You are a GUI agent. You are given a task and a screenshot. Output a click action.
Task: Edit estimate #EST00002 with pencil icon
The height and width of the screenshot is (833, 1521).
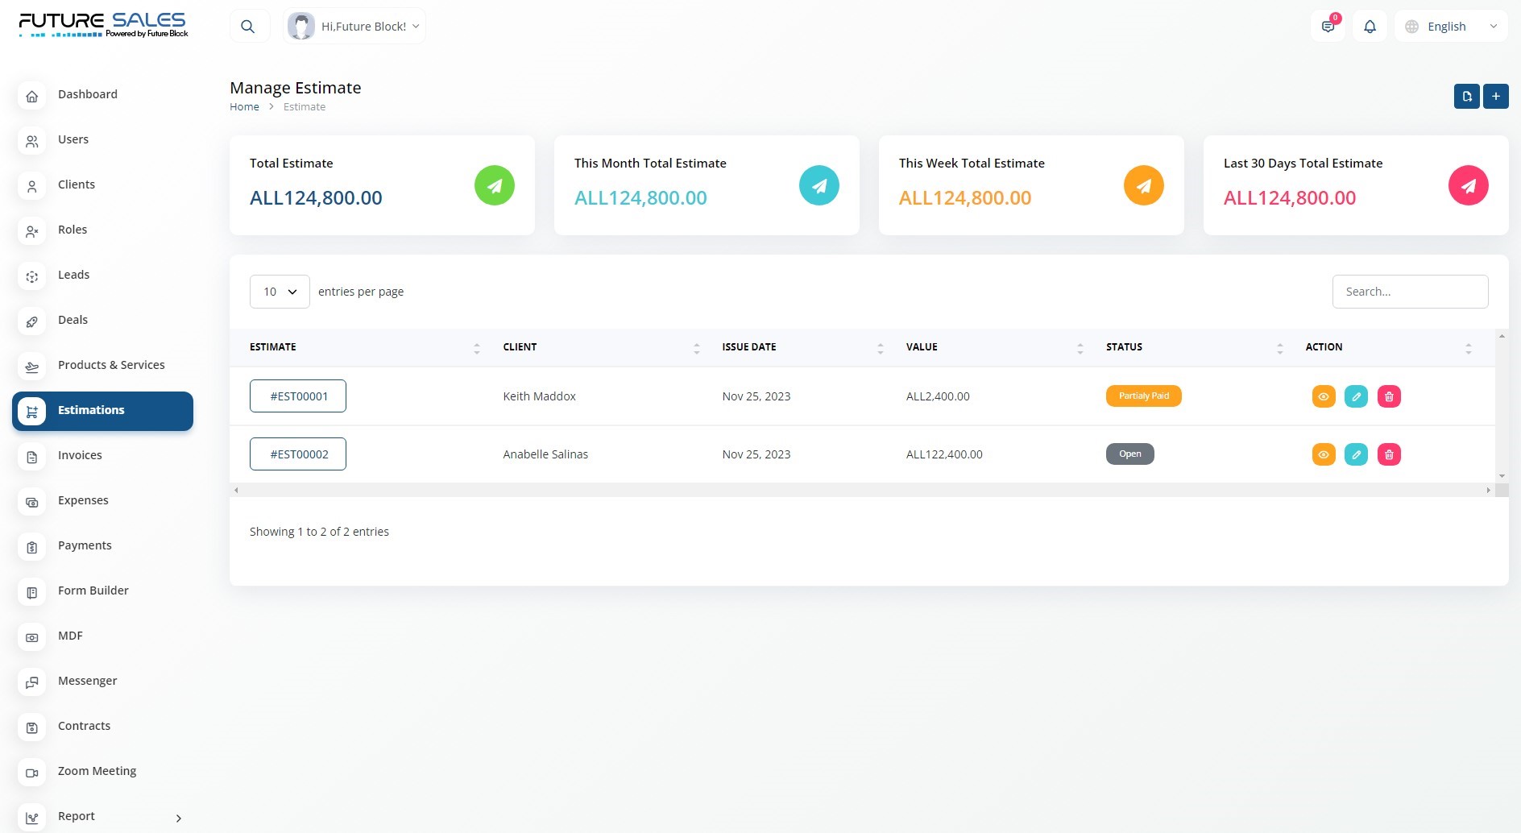pyautogui.click(x=1356, y=454)
